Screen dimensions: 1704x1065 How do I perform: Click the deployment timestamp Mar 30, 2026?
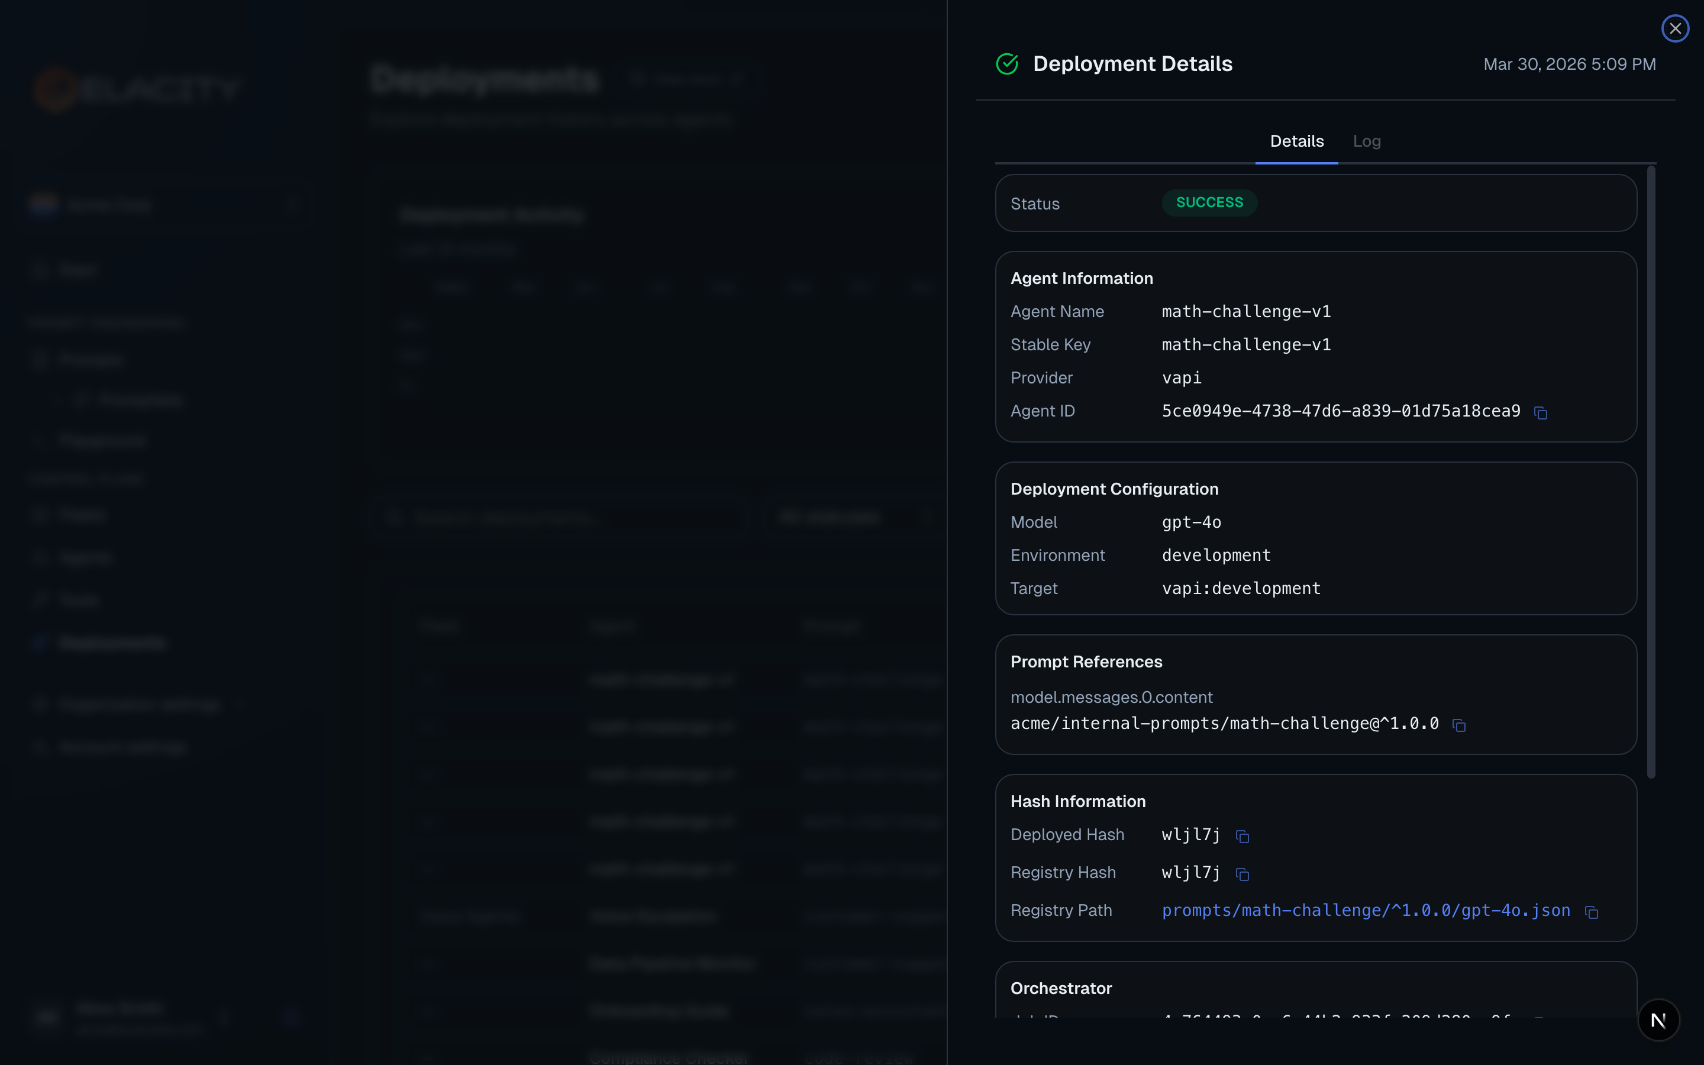tap(1569, 65)
